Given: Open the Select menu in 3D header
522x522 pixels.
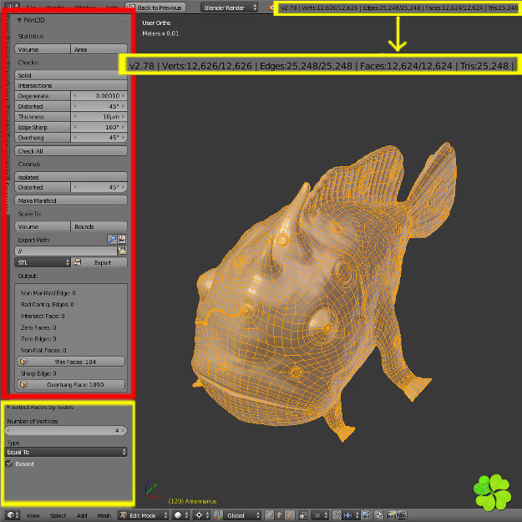Looking at the screenshot, I should [58, 515].
